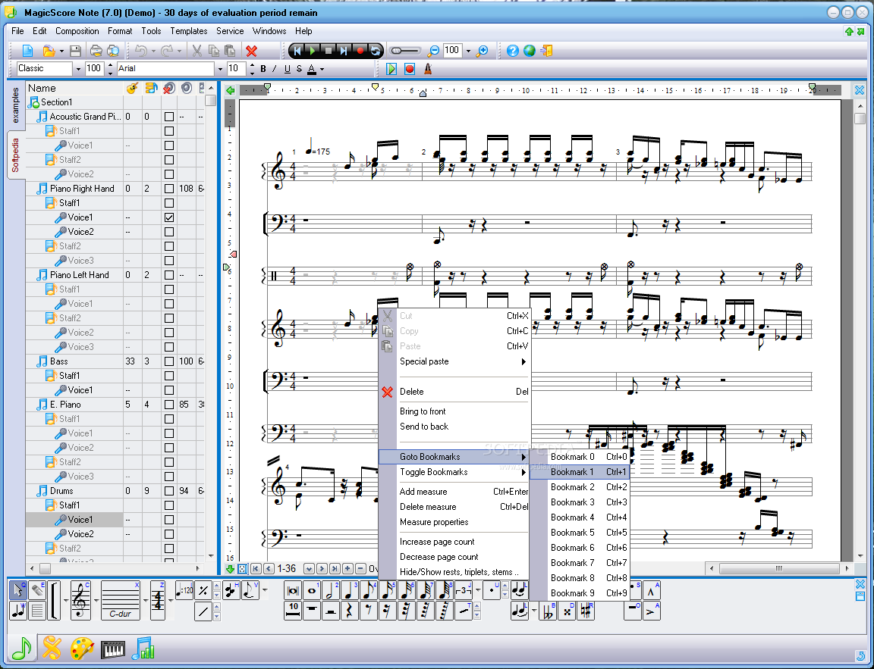Image resolution: width=874 pixels, height=669 pixels.
Task: Open the zoom percent dropdown arrow
Action: point(468,51)
